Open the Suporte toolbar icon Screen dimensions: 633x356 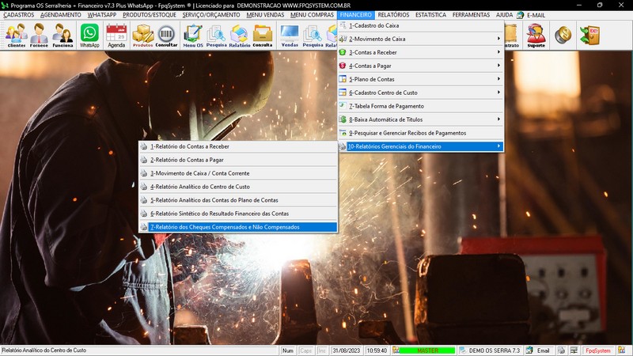[x=536, y=36]
